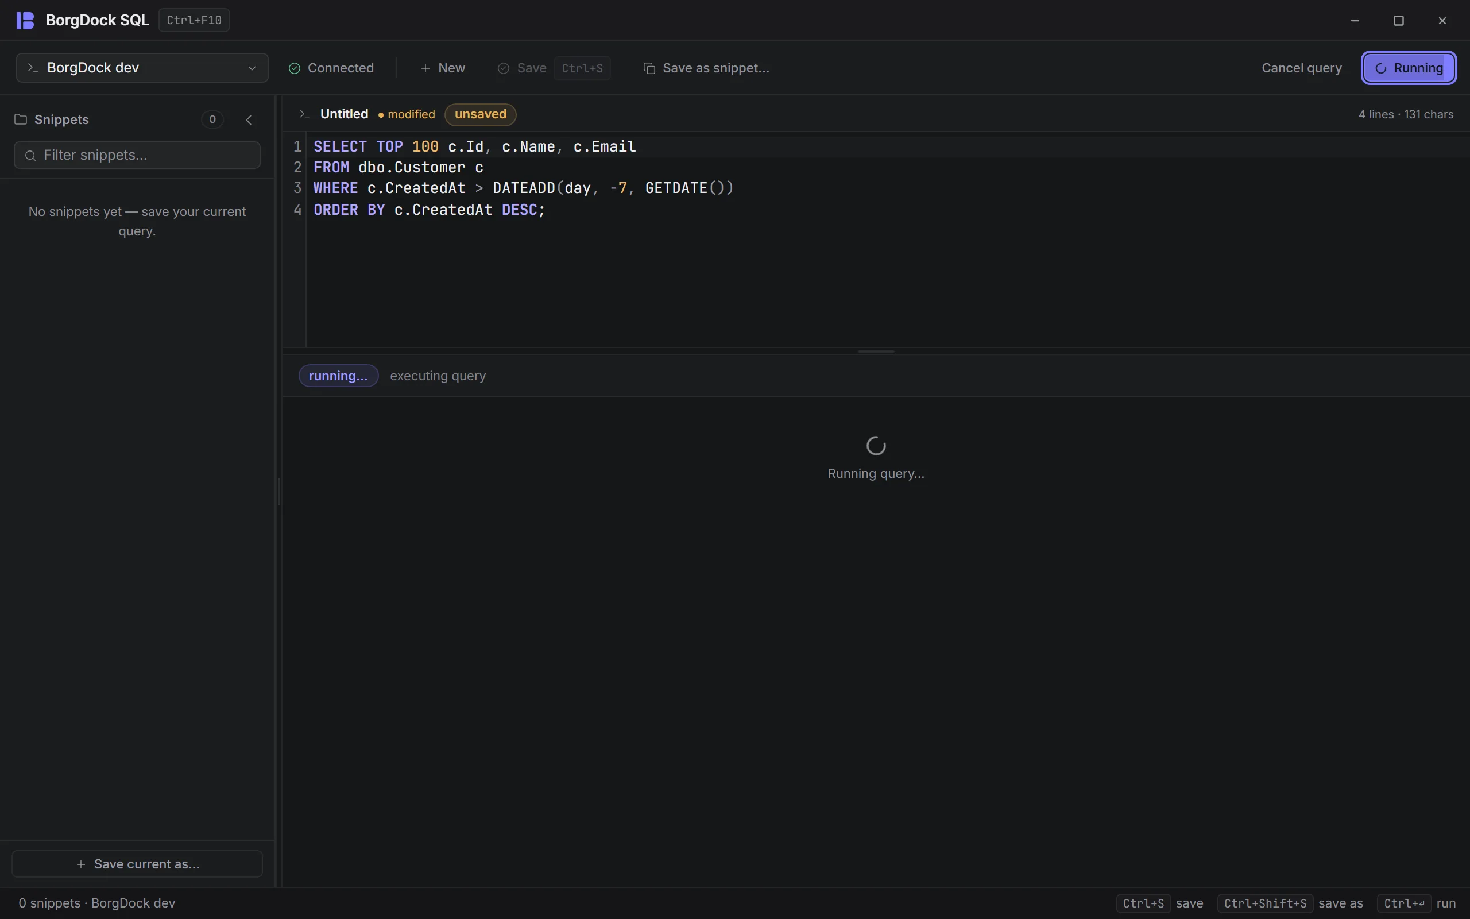The height and width of the screenshot is (919, 1470).
Task: Click the Ctrl+Enter run hint
Action: pyautogui.click(x=1417, y=903)
